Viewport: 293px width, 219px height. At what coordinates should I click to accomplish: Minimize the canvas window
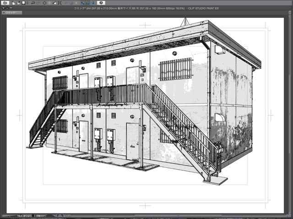point(7,8)
